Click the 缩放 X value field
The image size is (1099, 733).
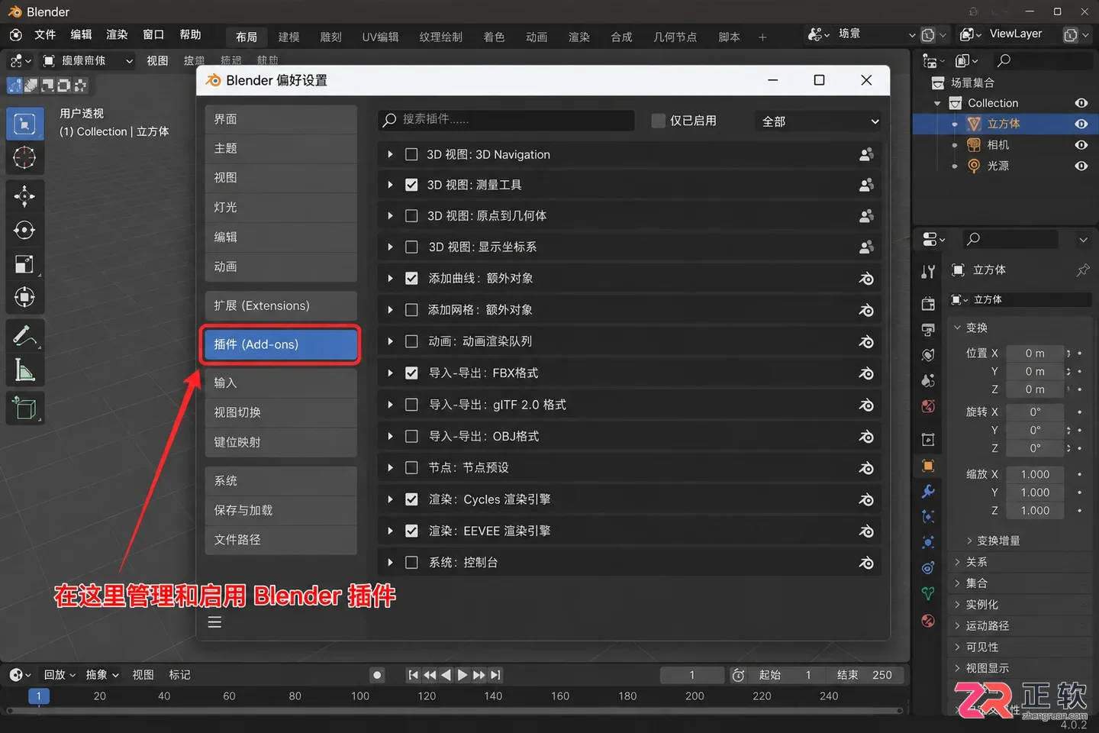click(x=1035, y=474)
